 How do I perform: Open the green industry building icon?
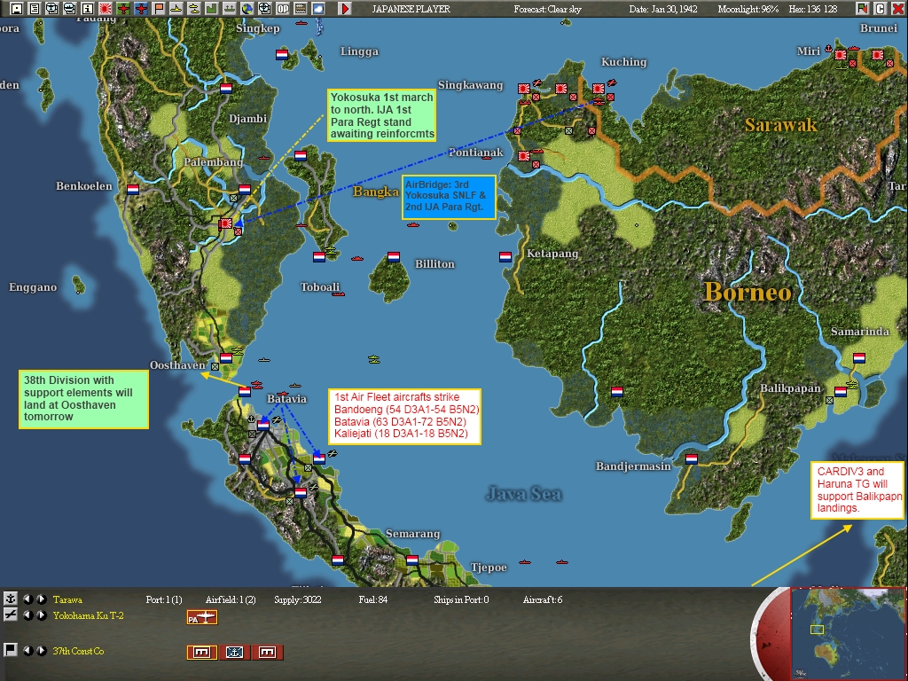point(211,8)
